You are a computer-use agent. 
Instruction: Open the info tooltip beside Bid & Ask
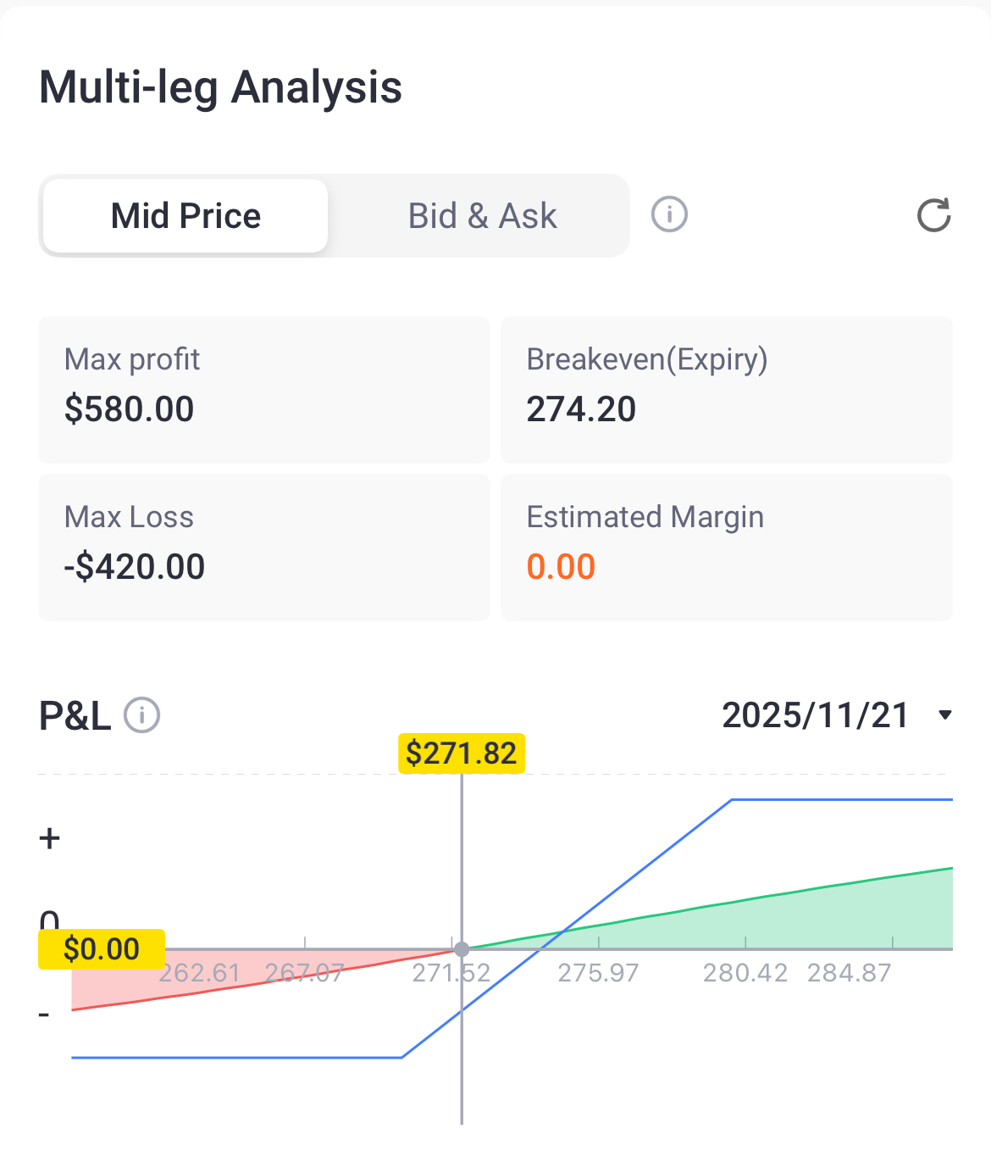[x=668, y=214]
